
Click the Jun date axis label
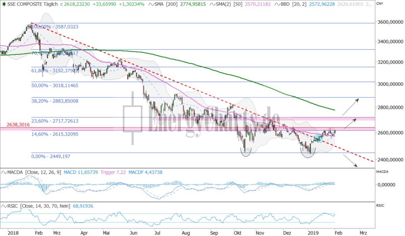133,233
